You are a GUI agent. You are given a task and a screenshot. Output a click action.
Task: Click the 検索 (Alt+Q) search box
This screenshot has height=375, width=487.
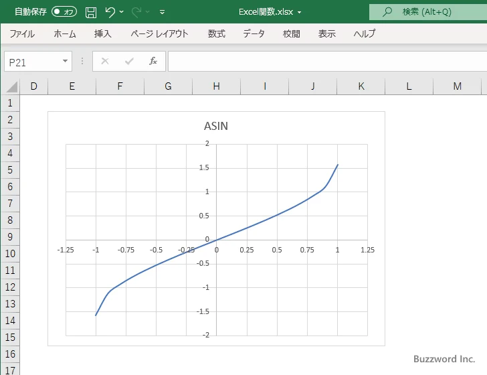428,12
